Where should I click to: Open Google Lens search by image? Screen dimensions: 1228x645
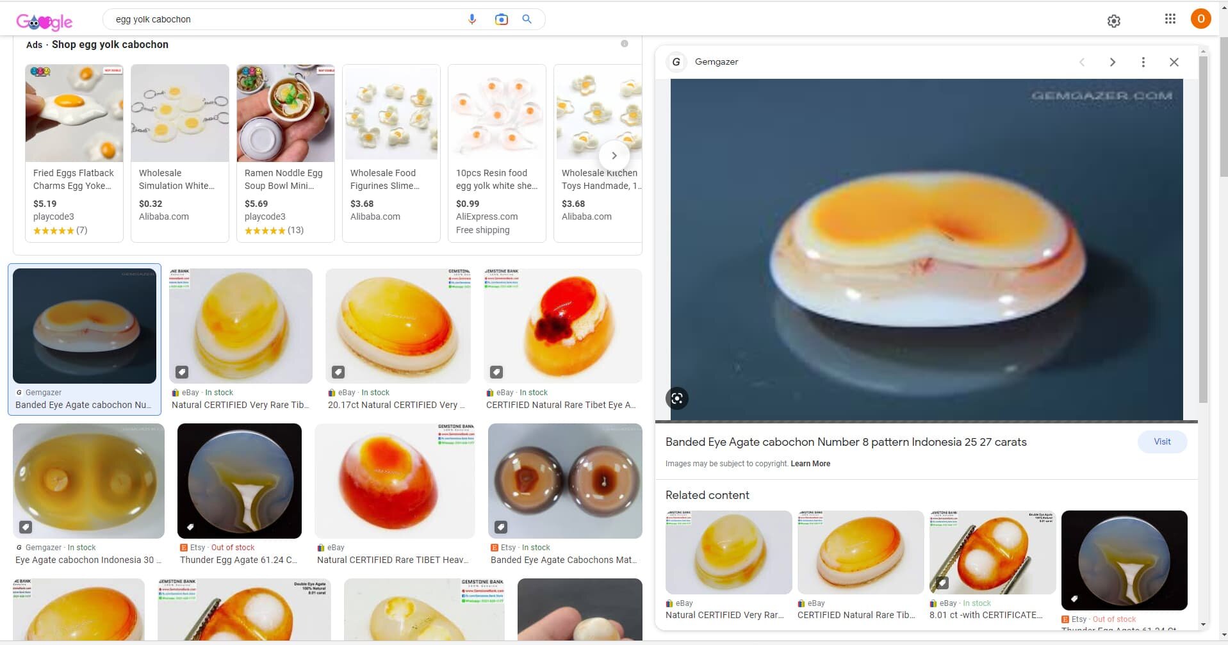[501, 19]
